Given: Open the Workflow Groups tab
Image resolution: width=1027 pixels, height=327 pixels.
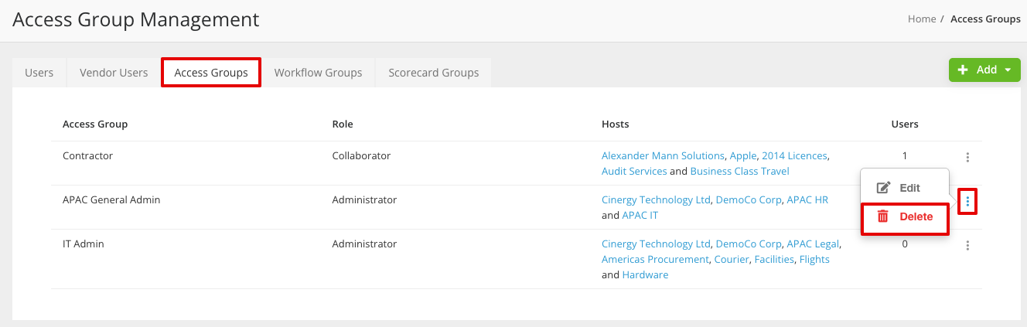Looking at the screenshot, I should [x=318, y=73].
